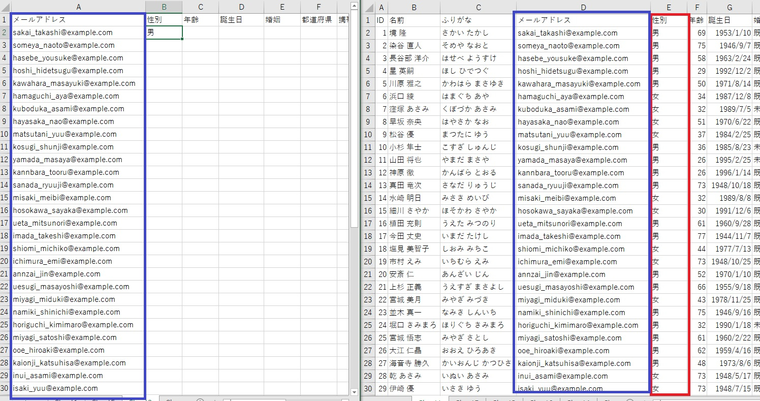Click the 名前 header cell
The image size is (760, 401).
click(414, 20)
